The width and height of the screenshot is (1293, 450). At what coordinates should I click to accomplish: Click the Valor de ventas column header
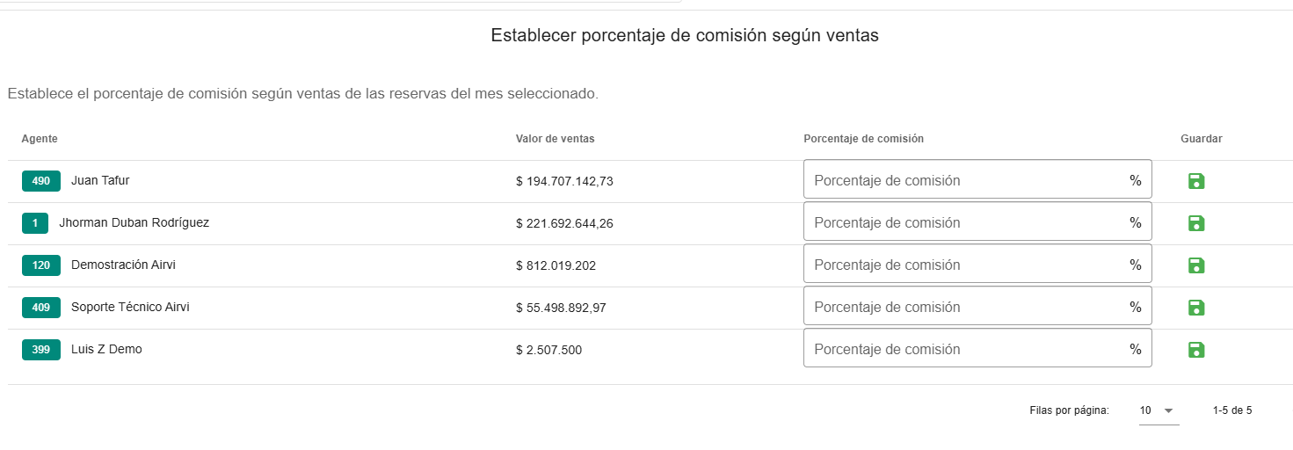point(555,139)
